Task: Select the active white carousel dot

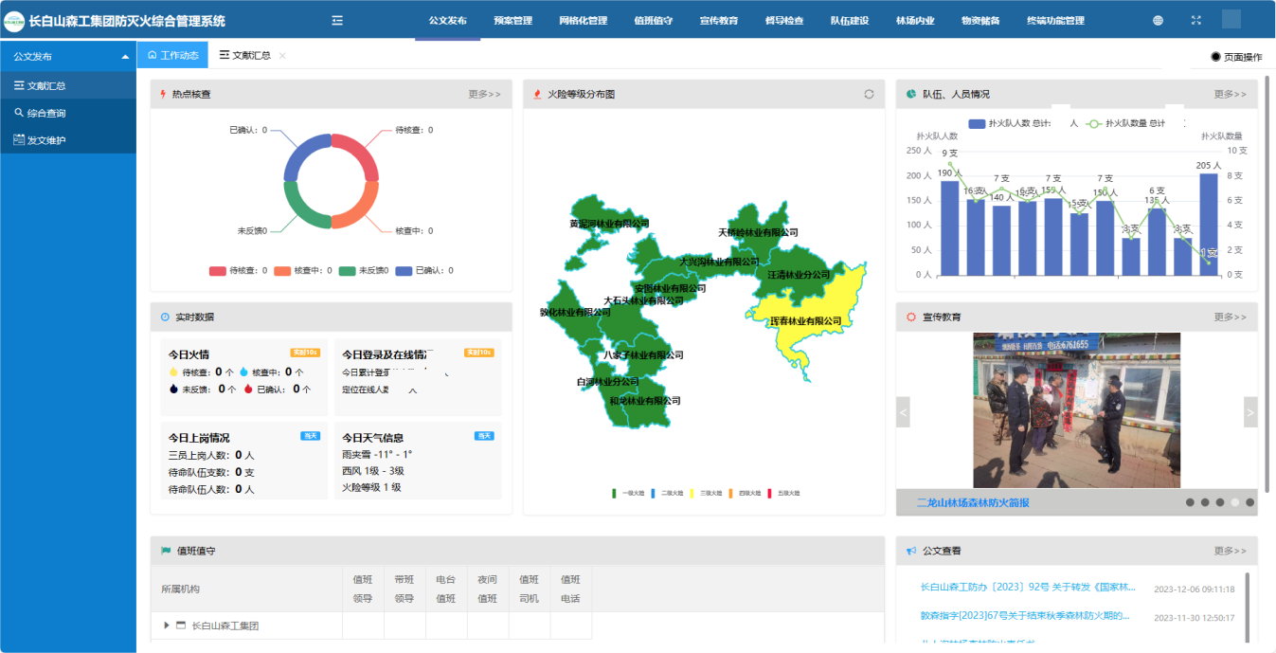Action: click(1234, 502)
